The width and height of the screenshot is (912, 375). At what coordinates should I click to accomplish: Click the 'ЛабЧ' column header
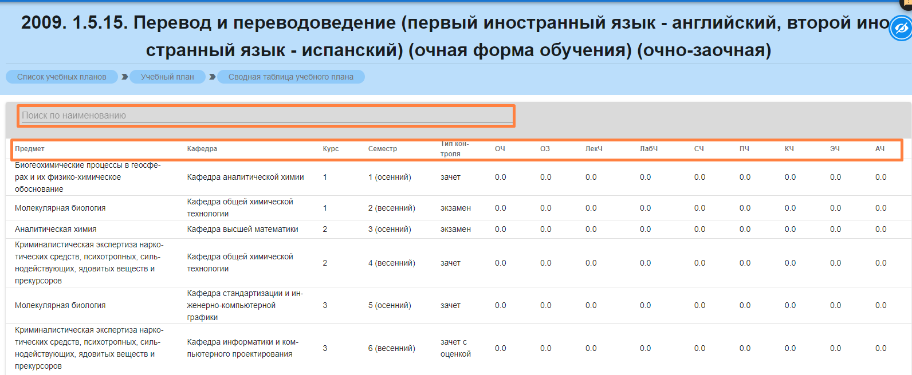pyautogui.click(x=648, y=149)
